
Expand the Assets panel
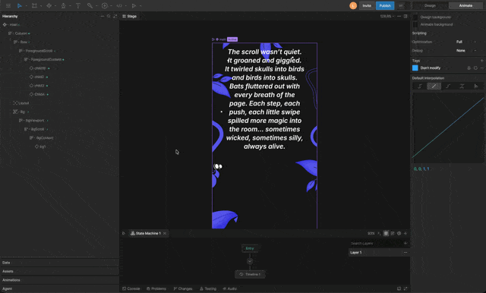coord(59,271)
